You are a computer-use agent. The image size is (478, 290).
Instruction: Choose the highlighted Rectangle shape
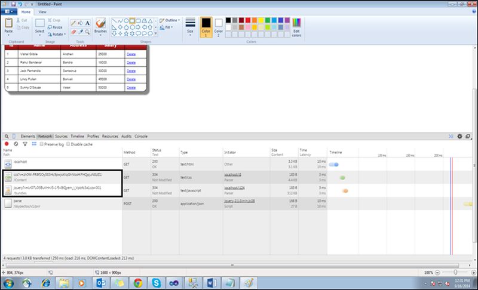(132, 21)
